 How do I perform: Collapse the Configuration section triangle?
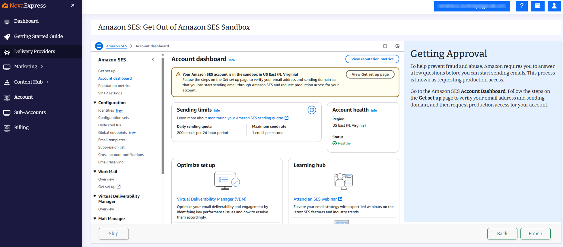click(x=95, y=103)
